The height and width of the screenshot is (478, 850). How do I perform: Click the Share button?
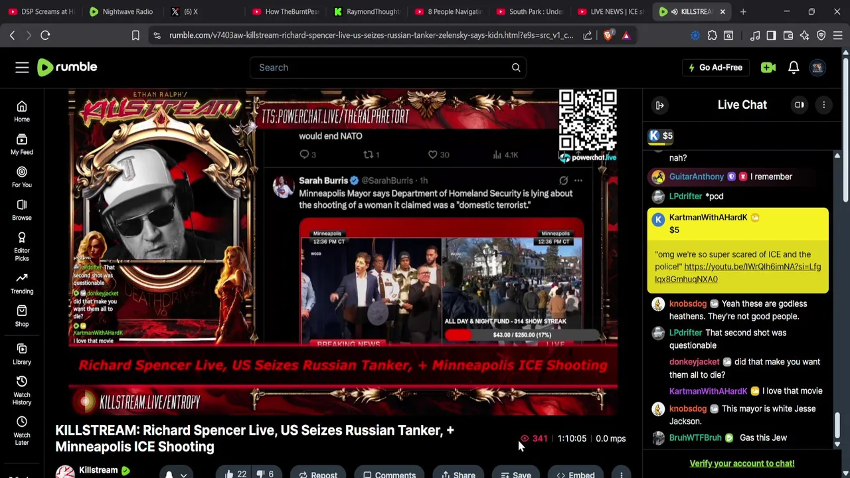point(459,474)
